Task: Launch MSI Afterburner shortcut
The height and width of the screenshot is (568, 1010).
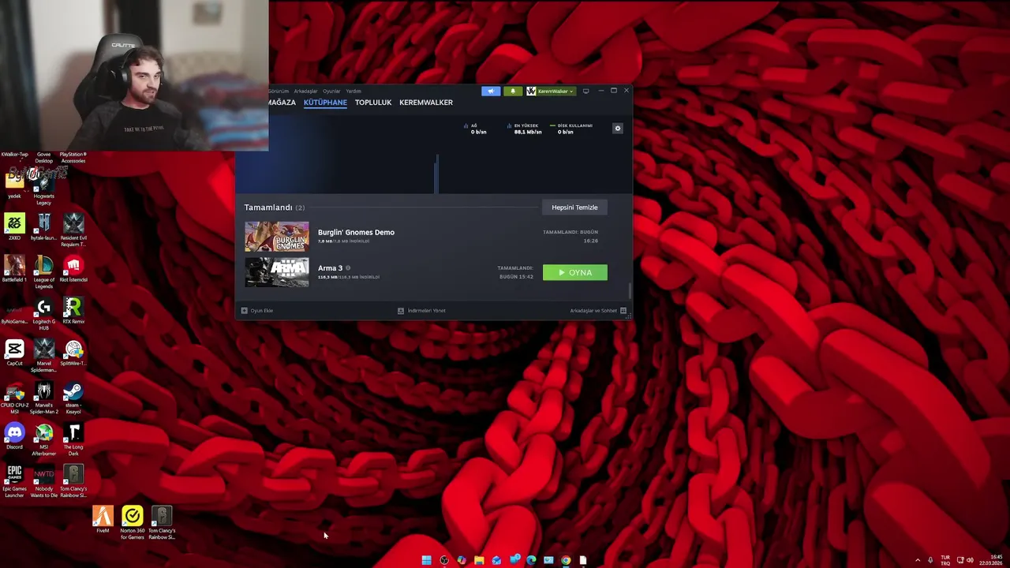Action: [x=44, y=439]
